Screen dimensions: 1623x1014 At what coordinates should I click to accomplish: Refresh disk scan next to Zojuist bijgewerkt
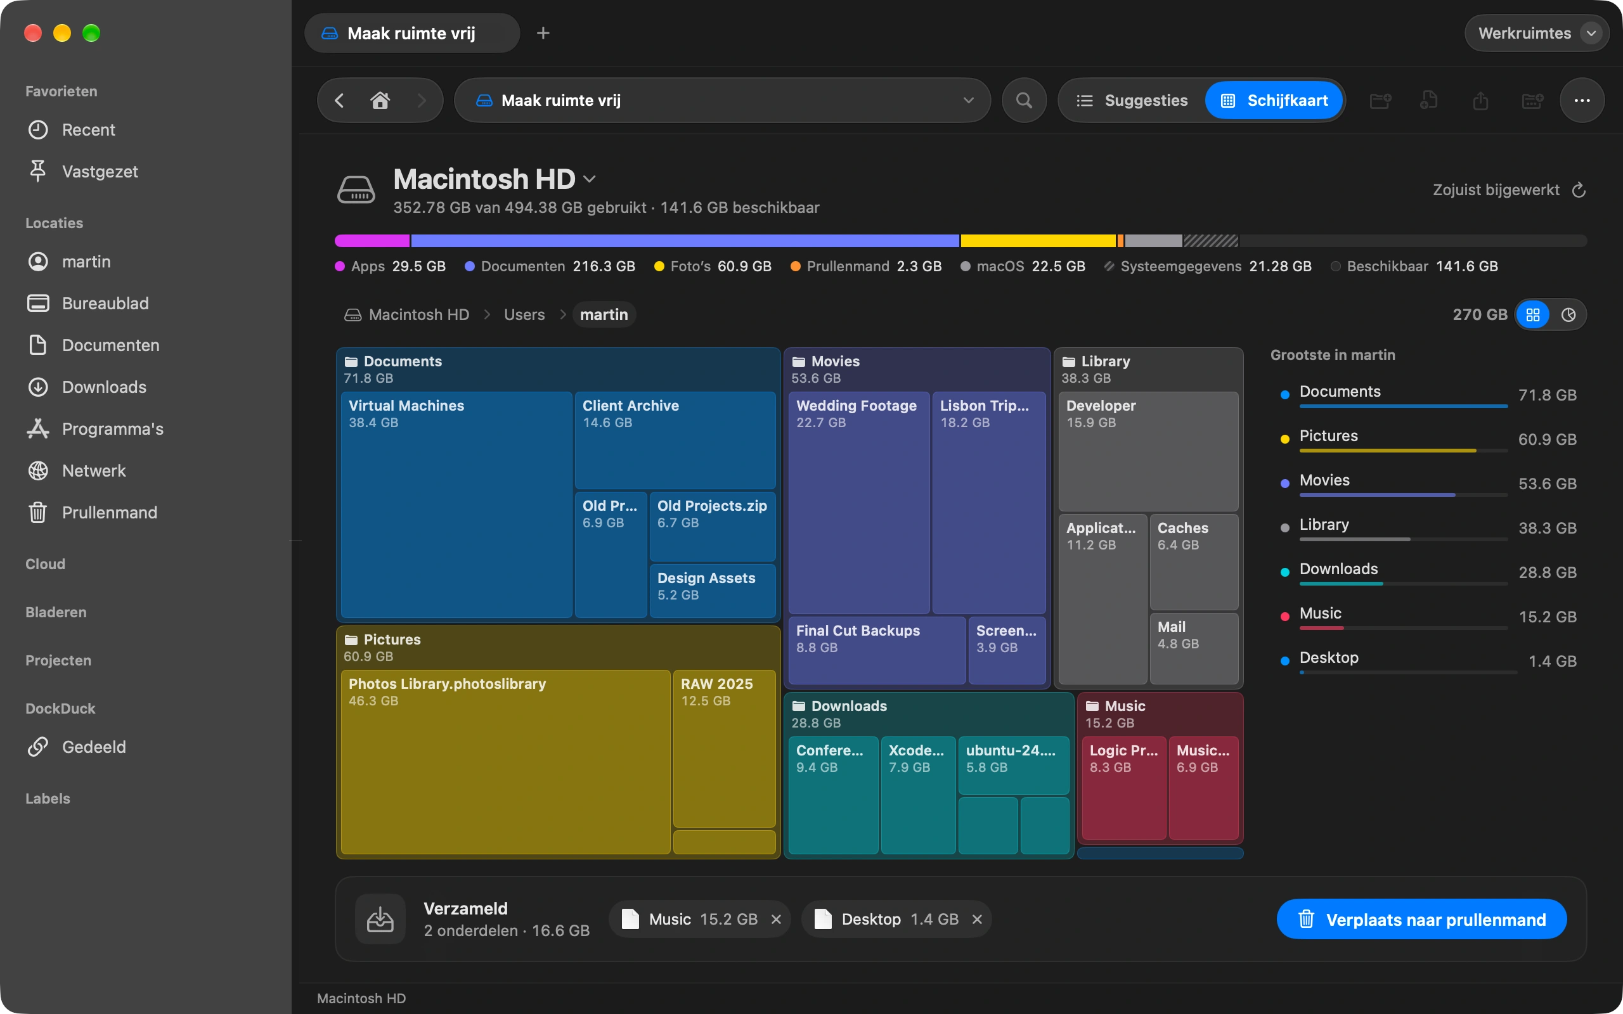pos(1579,189)
